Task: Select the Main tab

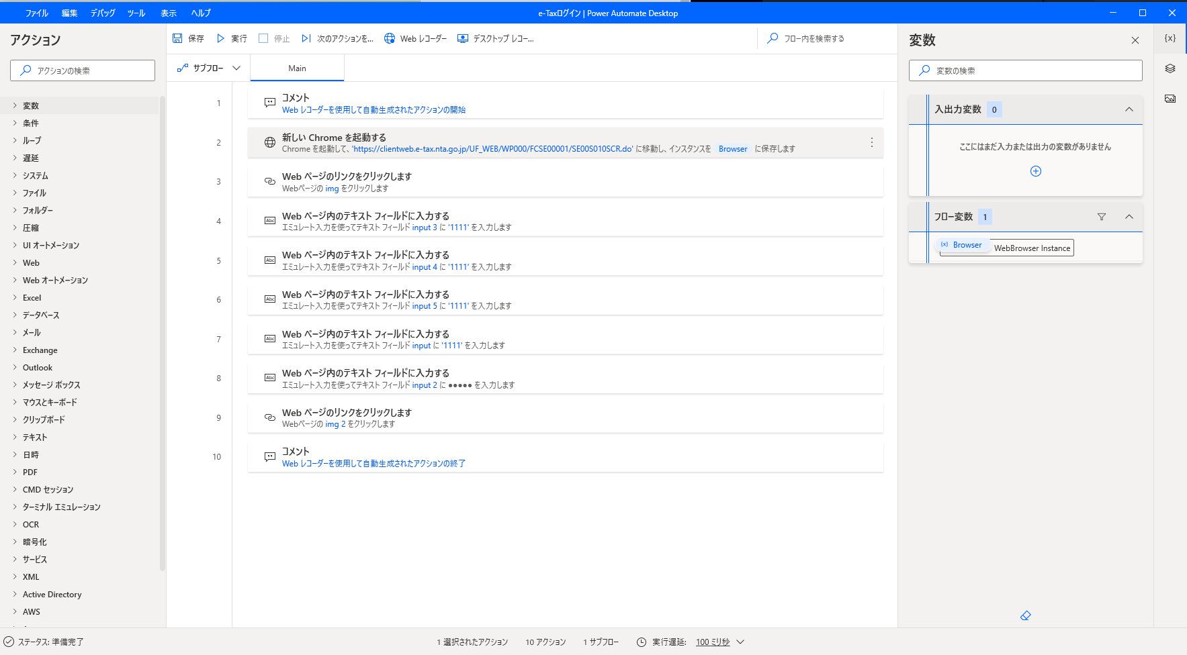Action: (x=297, y=68)
